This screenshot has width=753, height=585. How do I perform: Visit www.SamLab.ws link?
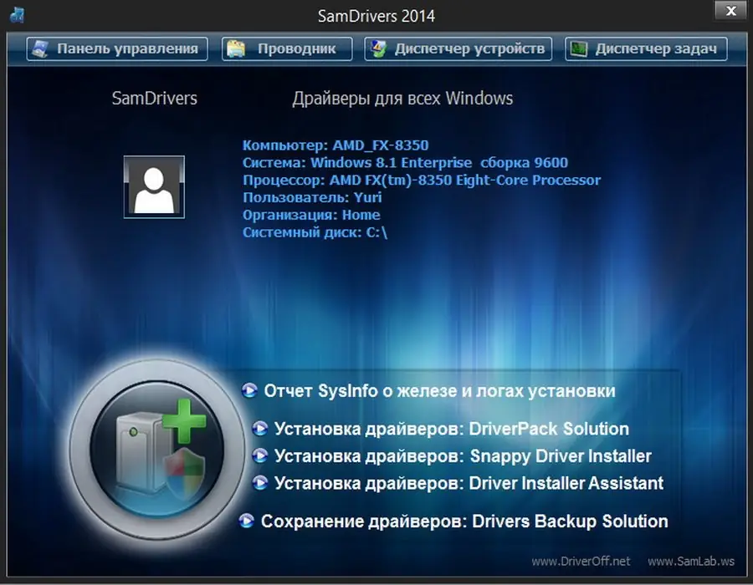[691, 561]
